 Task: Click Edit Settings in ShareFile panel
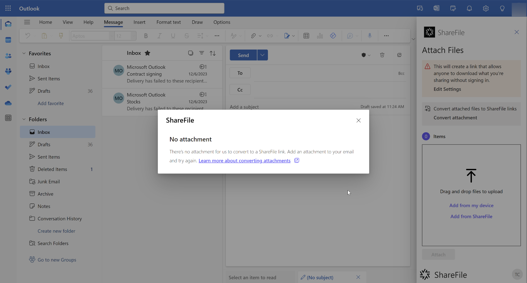tap(447, 89)
